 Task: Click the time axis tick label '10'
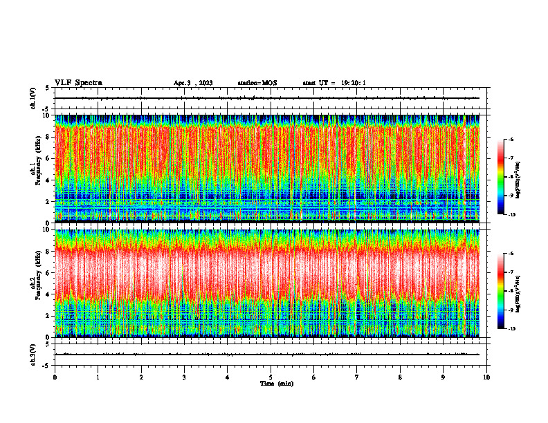point(486,377)
